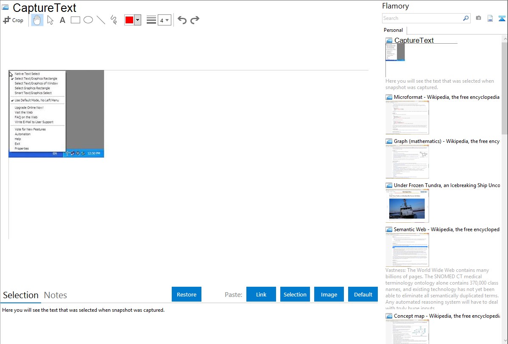The height and width of the screenshot is (344, 508).
Task: Choose the text annotation tool
Action: coord(62,20)
